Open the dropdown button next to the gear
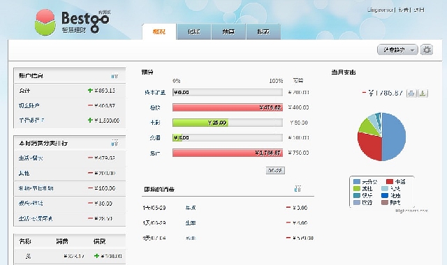 [397, 50]
